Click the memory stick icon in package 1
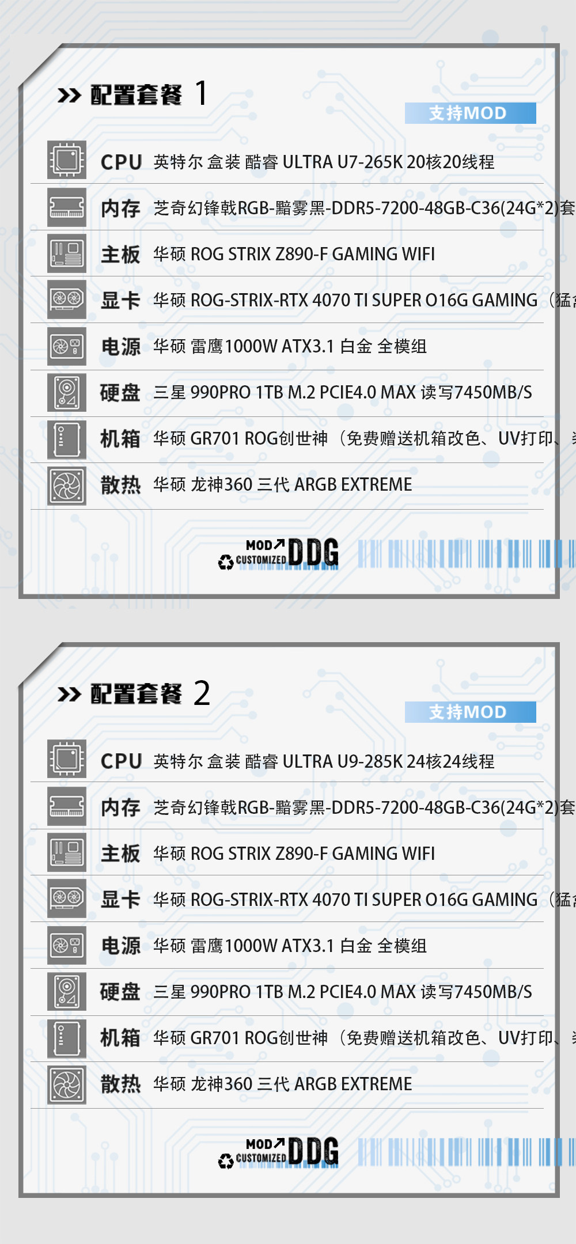This screenshot has height=1244, width=576. coord(67,207)
